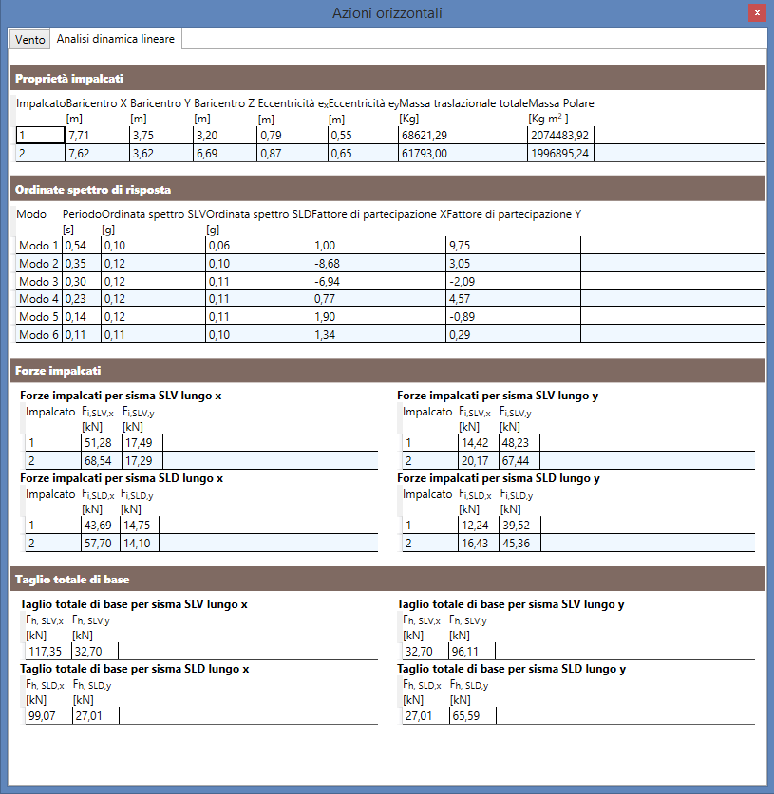Click base shear SLD y value 65,59

point(472,715)
